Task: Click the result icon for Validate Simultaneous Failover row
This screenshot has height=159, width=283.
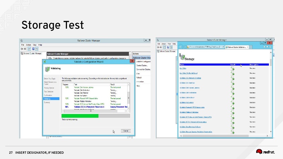Action: coord(232,127)
